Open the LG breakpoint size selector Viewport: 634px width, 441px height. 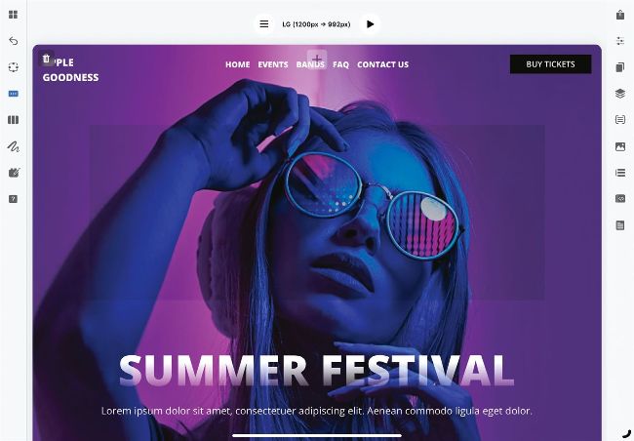(316, 24)
